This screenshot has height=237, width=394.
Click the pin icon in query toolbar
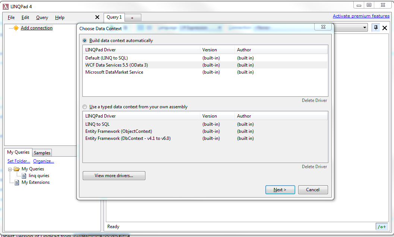tap(376, 28)
